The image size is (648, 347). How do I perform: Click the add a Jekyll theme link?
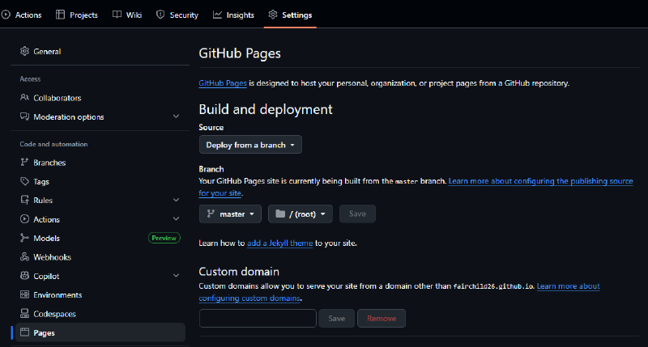[x=280, y=243]
